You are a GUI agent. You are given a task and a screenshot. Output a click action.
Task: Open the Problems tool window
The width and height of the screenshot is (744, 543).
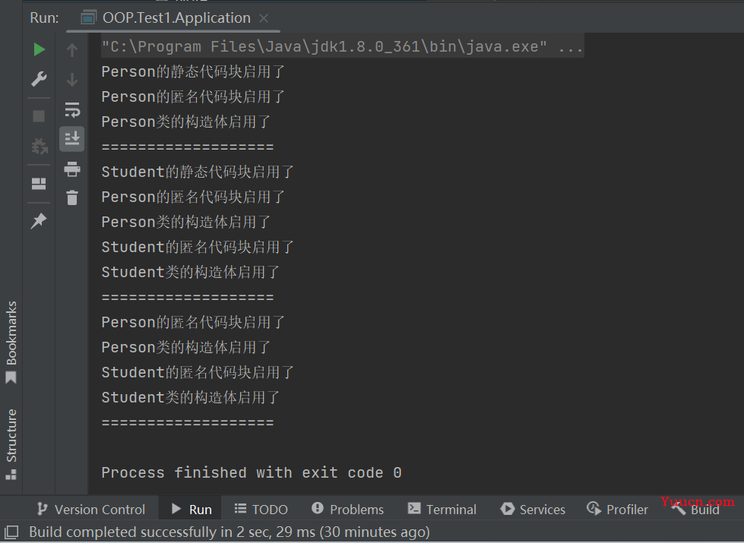point(347,510)
